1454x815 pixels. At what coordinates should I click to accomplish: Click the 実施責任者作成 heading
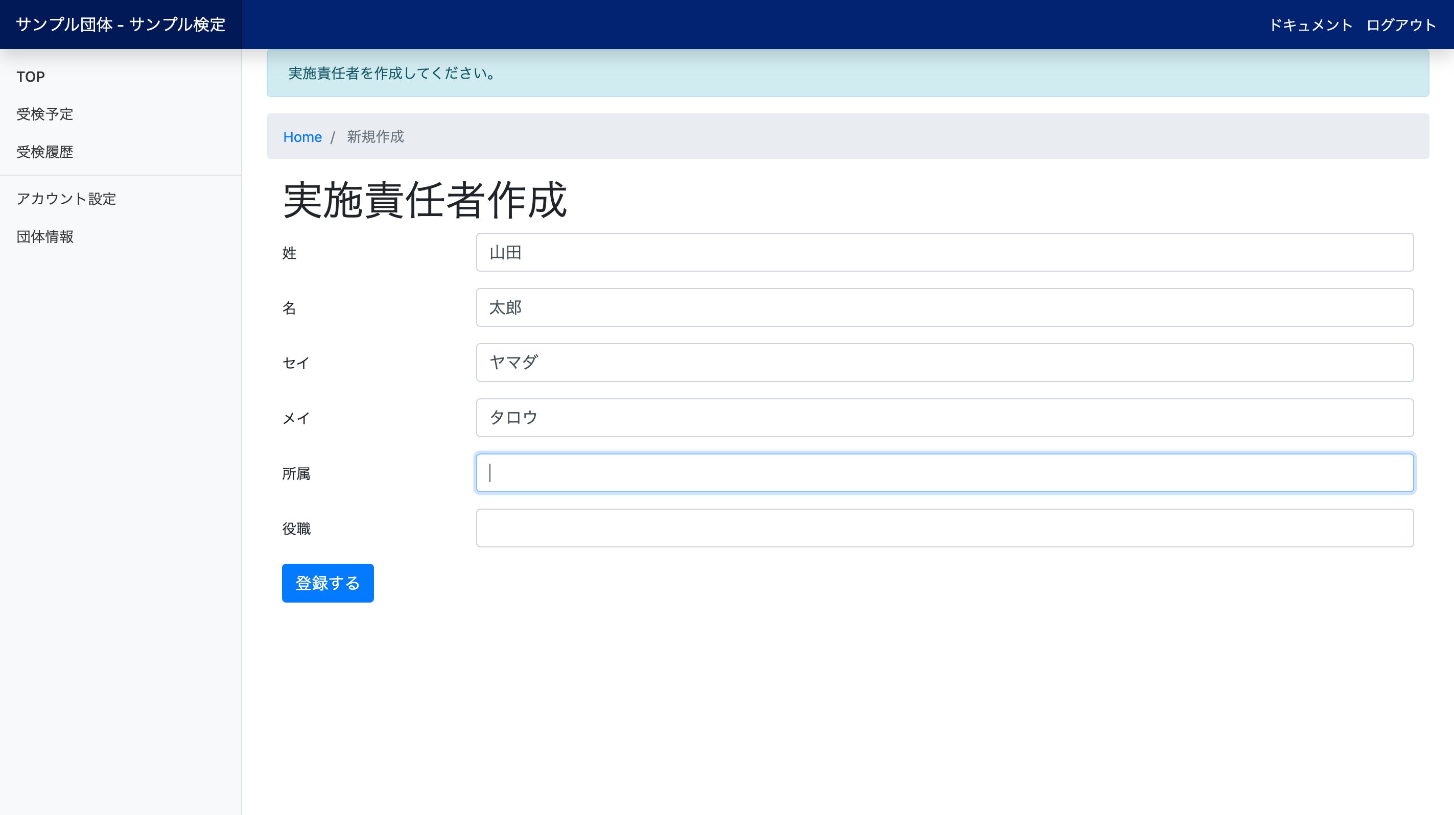pos(425,200)
